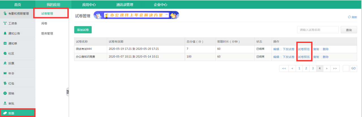
Task: Click the 测试考试444 exam name cell
Action: (x=90, y=49)
